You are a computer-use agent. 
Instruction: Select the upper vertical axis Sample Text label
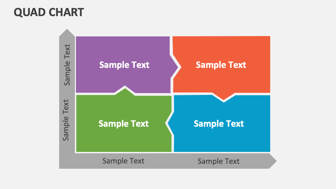click(x=67, y=65)
